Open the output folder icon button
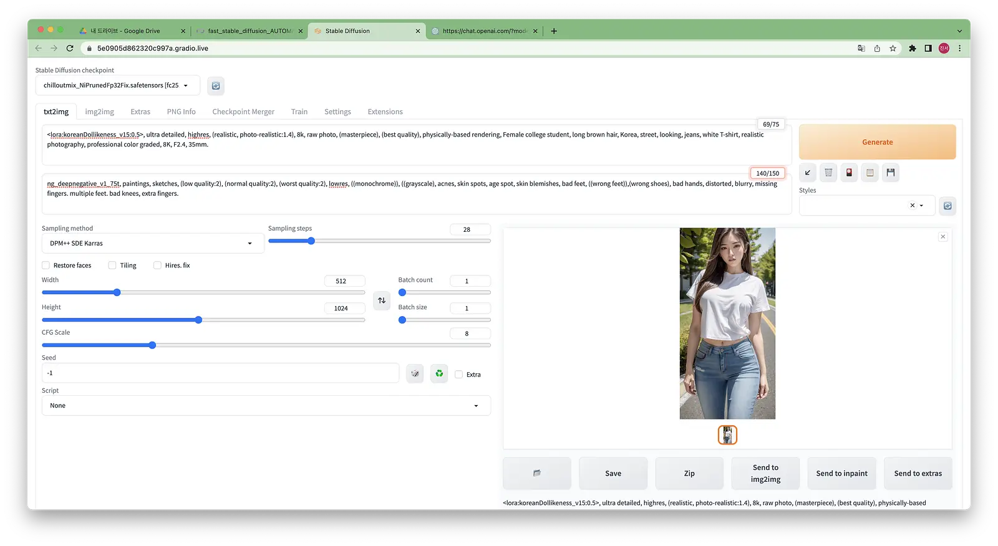The height and width of the screenshot is (546, 998). [537, 473]
